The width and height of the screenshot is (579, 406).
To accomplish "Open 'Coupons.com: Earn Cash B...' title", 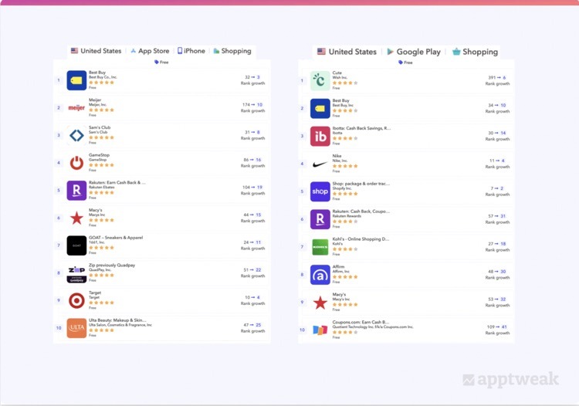I will [361, 322].
